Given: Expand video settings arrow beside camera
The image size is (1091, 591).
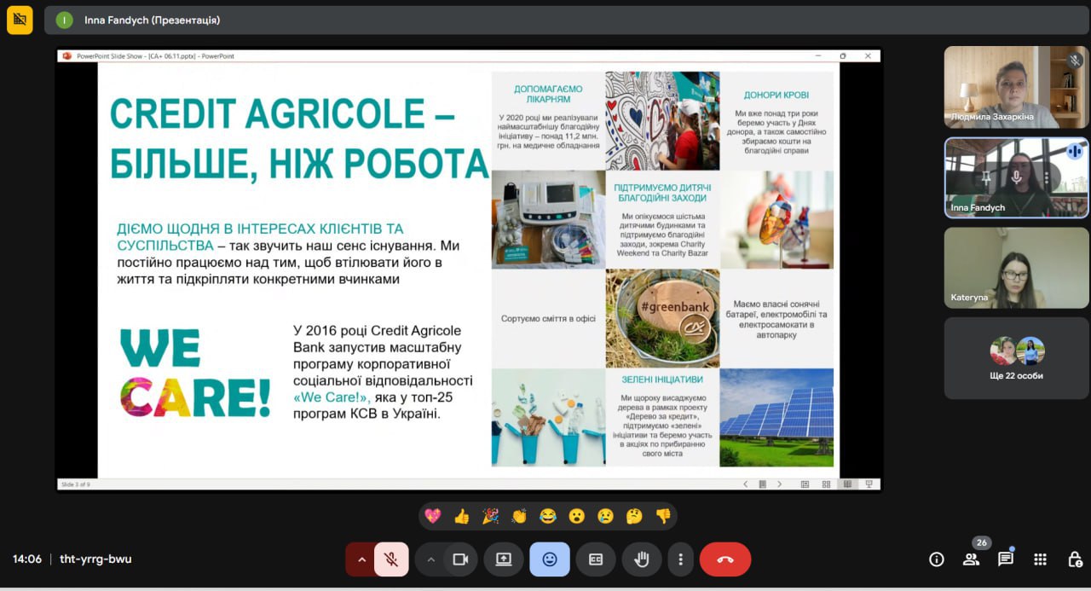Looking at the screenshot, I should [x=430, y=559].
